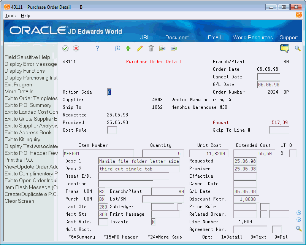Screen dimensions: 306x245
Task: Select Display Error Message in sidebar
Action: [x=31, y=64]
